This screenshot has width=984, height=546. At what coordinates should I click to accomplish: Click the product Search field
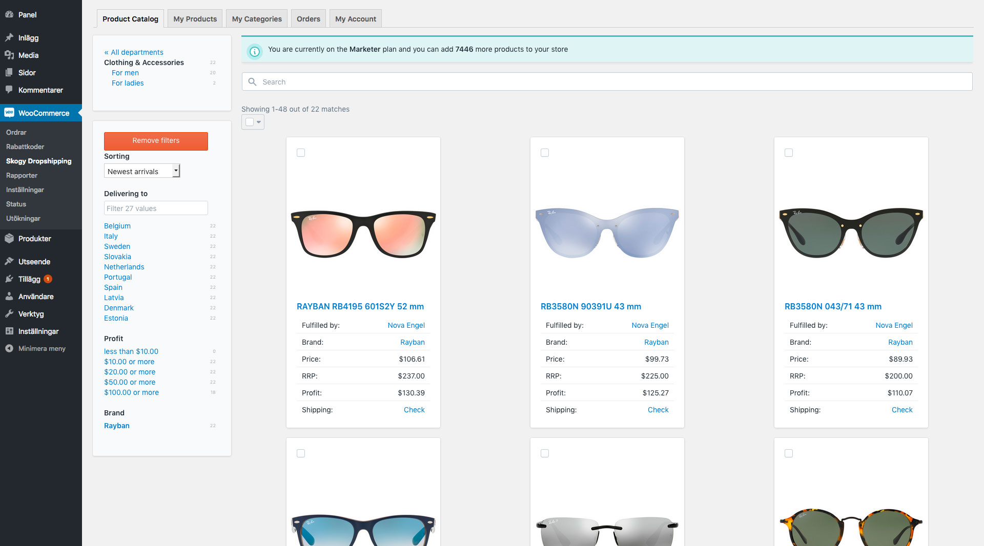[x=607, y=81]
